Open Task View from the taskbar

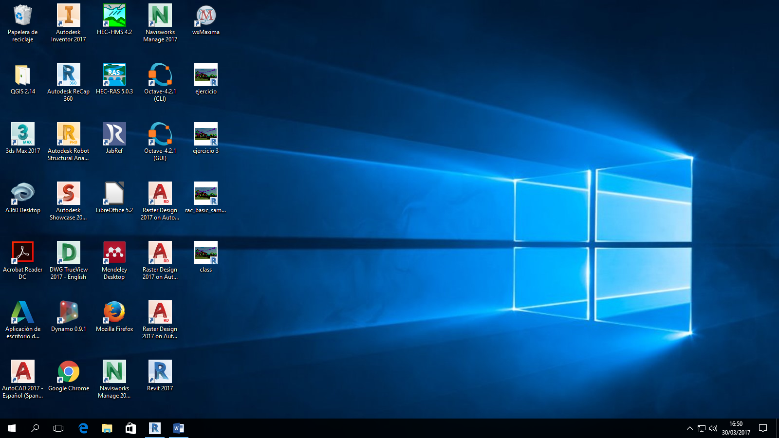(58, 428)
